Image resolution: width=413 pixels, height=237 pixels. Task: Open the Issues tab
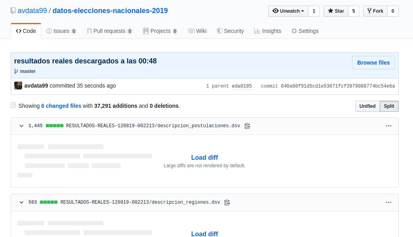(61, 31)
